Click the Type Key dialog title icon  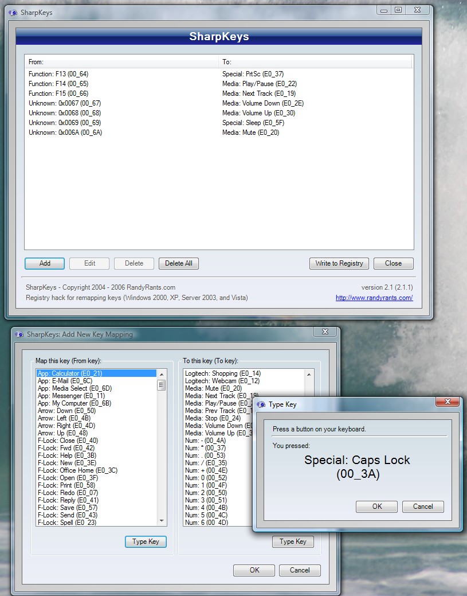[261, 404]
